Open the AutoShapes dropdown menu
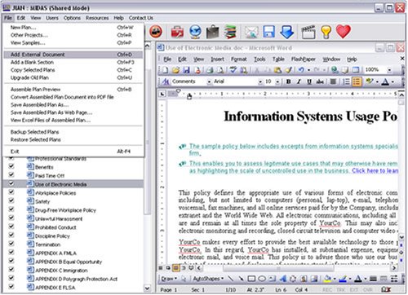The height and width of the screenshot is (295, 408). point(208,279)
